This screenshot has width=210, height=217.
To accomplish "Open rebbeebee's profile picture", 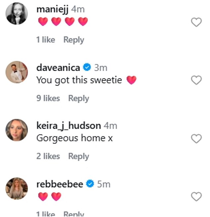I will point(17,188).
